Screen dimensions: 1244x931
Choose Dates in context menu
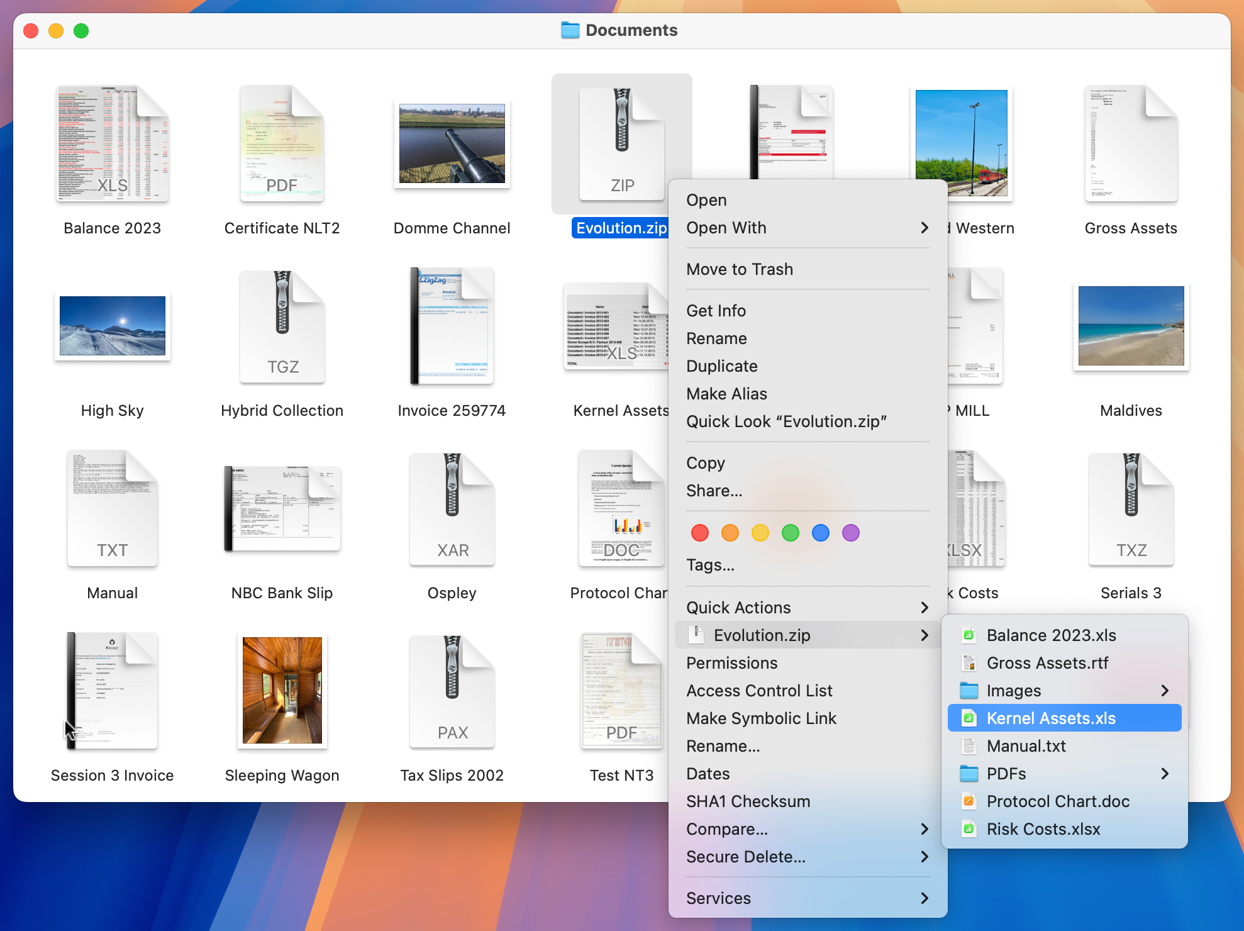(x=808, y=774)
